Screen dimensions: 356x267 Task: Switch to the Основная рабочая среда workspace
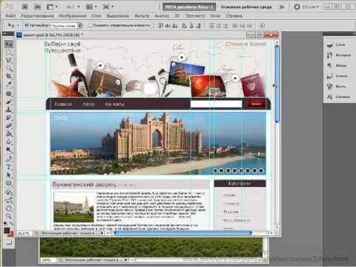(246, 7)
